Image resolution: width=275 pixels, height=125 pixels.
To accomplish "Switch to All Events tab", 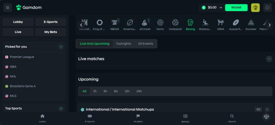I will coord(146,44).
